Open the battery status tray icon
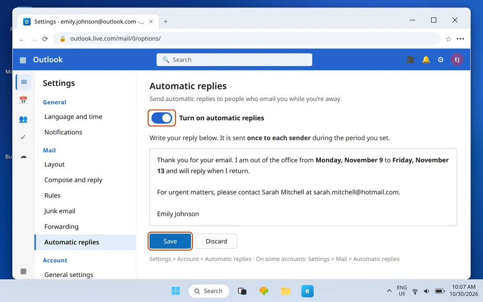Image resolution: width=483 pixels, height=302 pixels. coord(440,291)
